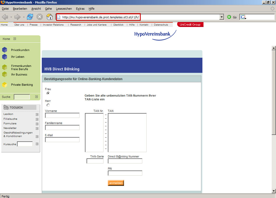Click the HypoVereinsbank logo
Image resolution: width=276 pixels, height=198 pixels.
coord(155,35)
